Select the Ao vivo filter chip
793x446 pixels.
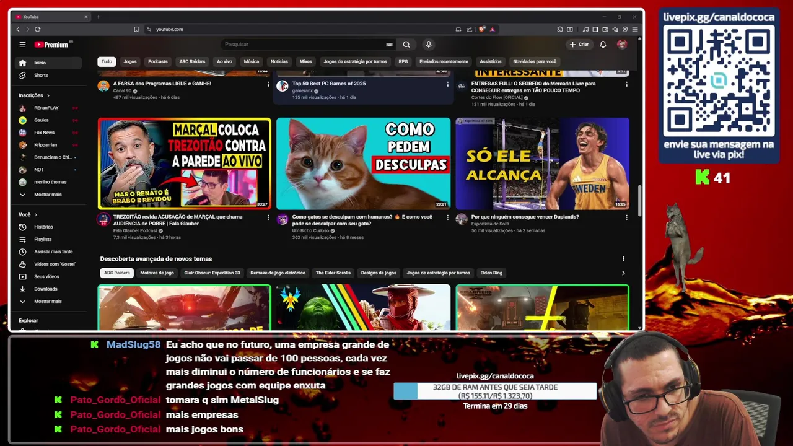[x=224, y=61]
